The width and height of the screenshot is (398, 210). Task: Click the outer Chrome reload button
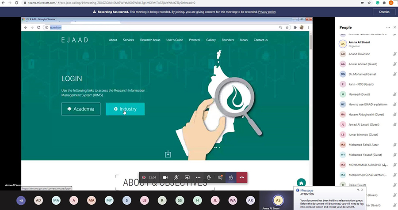pyautogui.click(x=16, y=3)
